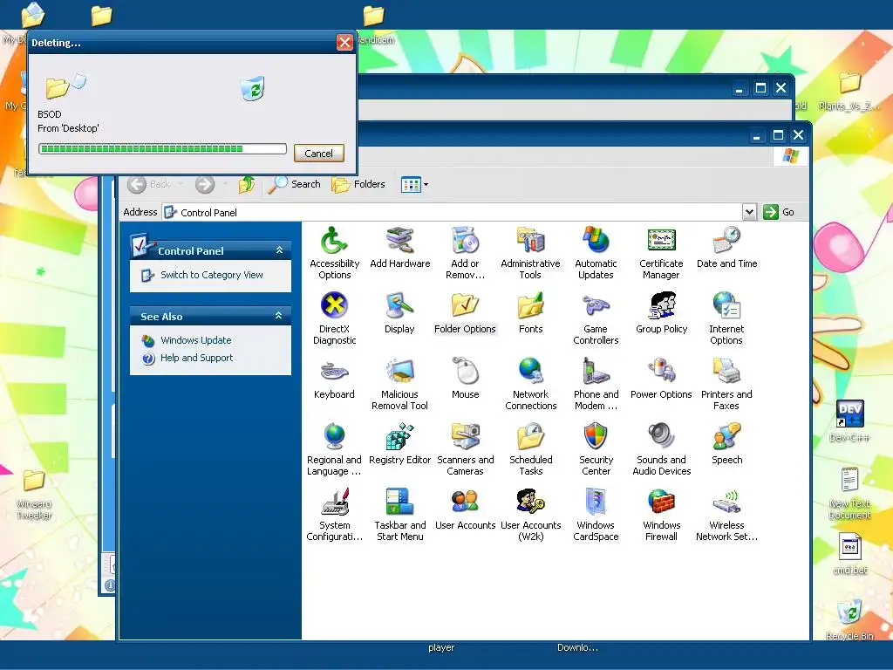Click the Go button beside address
893x670 pixels.
point(779,212)
